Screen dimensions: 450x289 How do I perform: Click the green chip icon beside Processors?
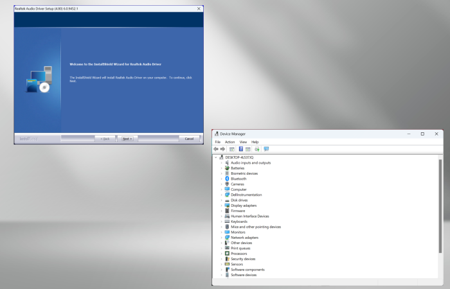click(x=227, y=254)
